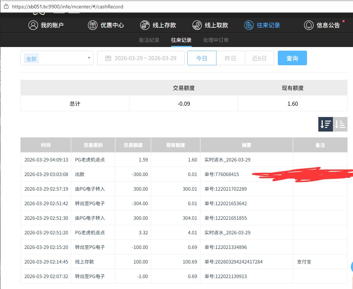Click the 线上存款 deposit coin icon

145,25
